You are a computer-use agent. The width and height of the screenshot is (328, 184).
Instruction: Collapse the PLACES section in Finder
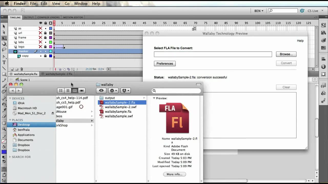pos(10,120)
